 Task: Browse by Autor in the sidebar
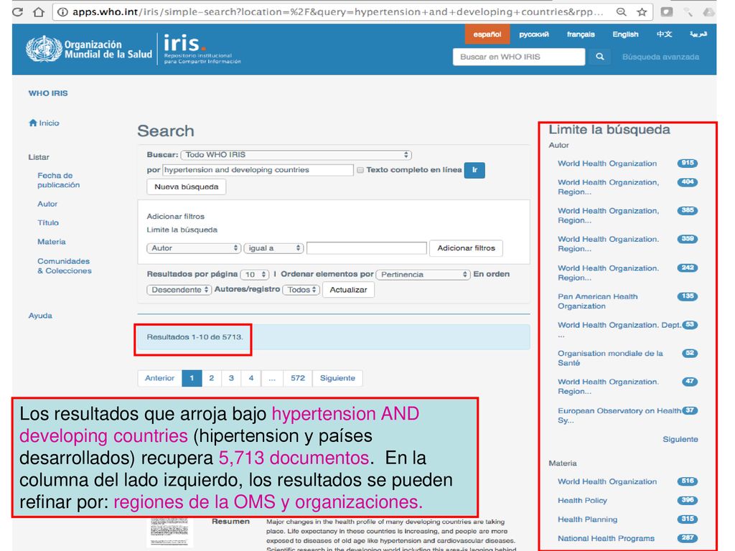tap(47, 204)
